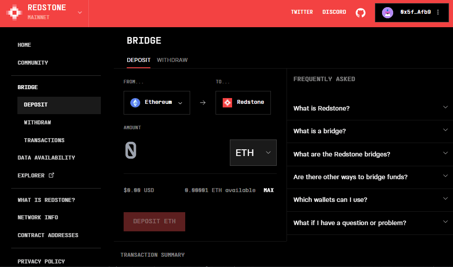Click the wallet avatar icon
453x267 pixels.
point(387,12)
